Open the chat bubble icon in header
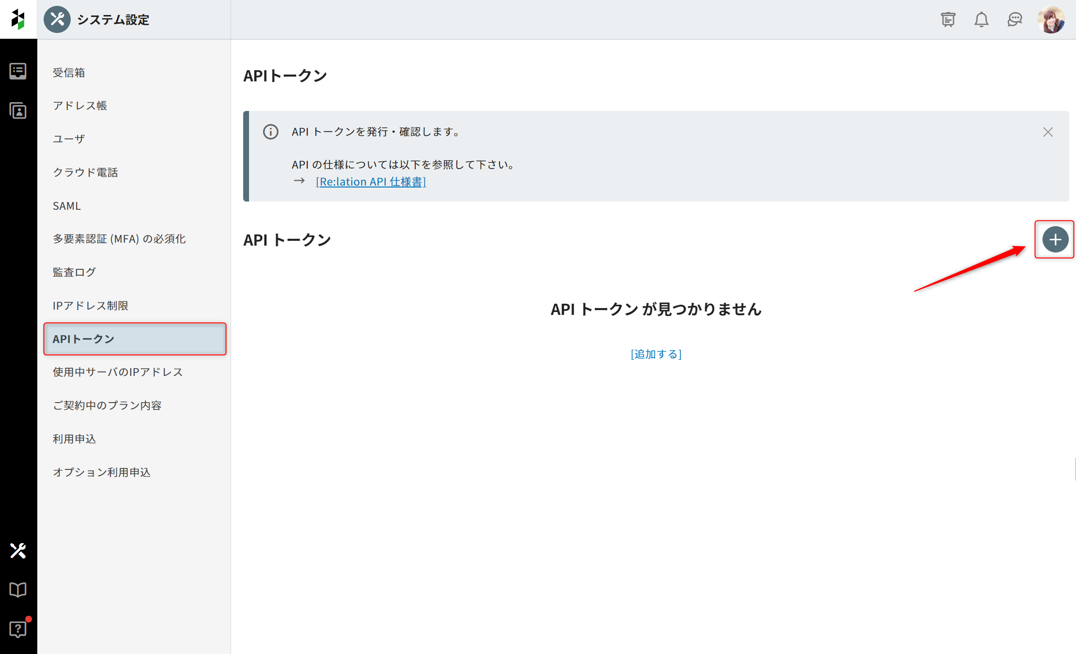 pos(1014,19)
